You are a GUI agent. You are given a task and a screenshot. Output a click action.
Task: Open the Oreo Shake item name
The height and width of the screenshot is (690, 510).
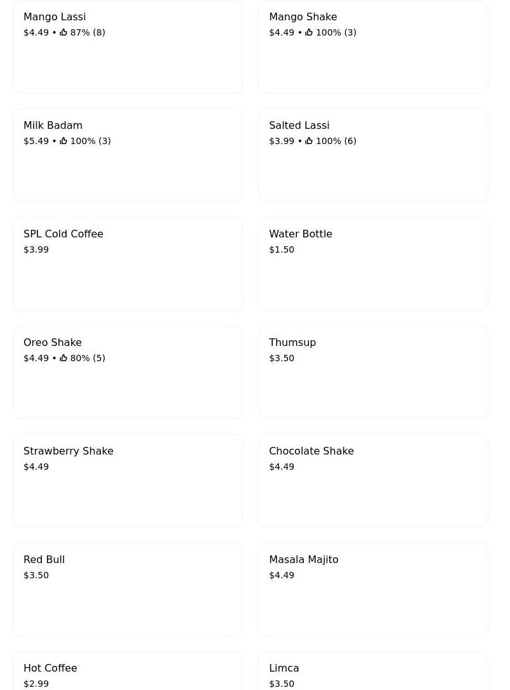pos(53,343)
